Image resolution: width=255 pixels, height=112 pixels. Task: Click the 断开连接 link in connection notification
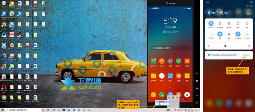[246, 55]
